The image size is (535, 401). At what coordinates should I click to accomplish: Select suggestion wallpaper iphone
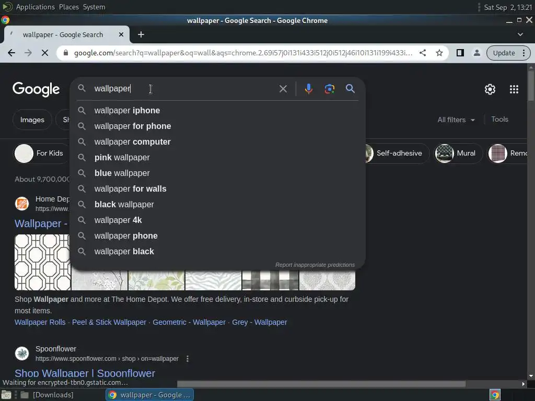[217, 111]
